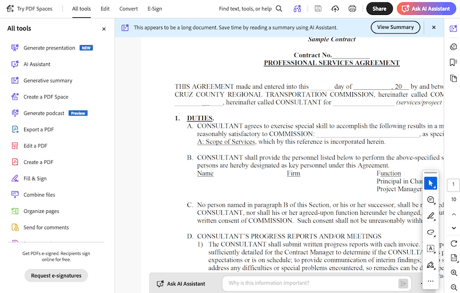460x293 pixels.
Task: Click the cloud upload icon
Action: click(x=335, y=9)
